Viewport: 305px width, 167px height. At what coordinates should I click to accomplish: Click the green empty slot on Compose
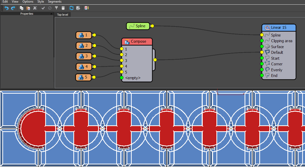click(x=122, y=78)
